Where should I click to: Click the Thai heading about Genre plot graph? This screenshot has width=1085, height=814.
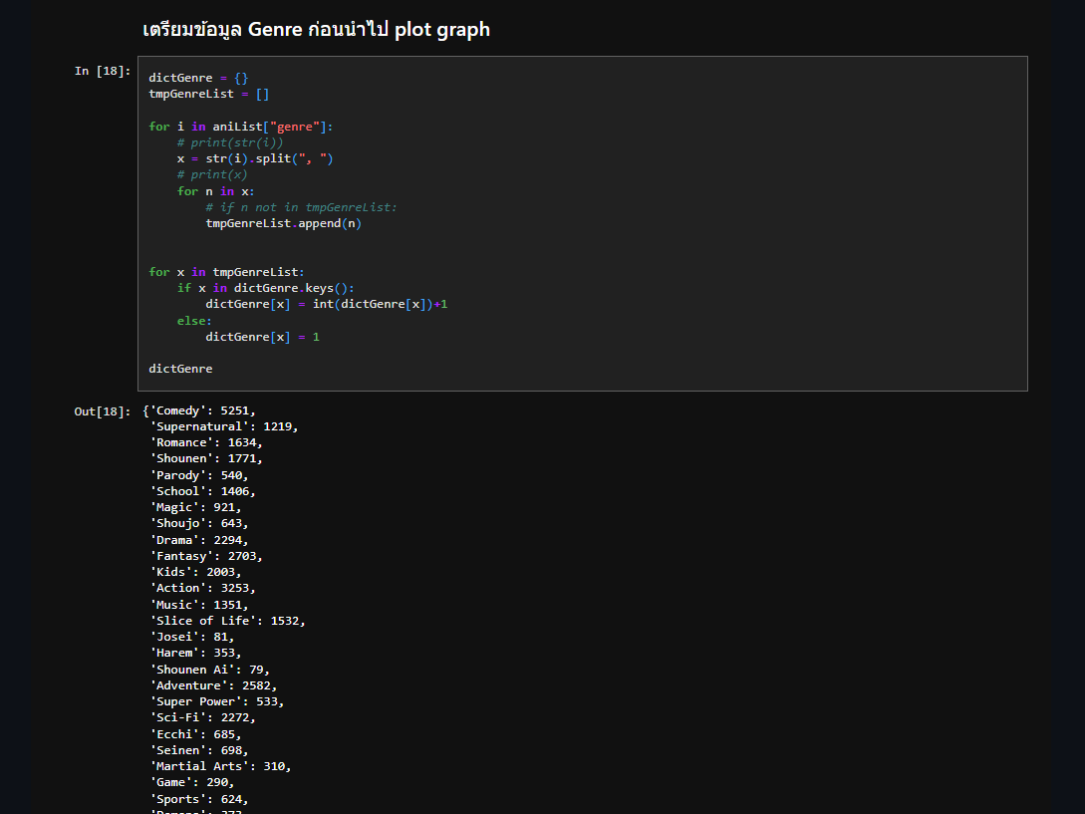pyautogui.click(x=316, y=29)
